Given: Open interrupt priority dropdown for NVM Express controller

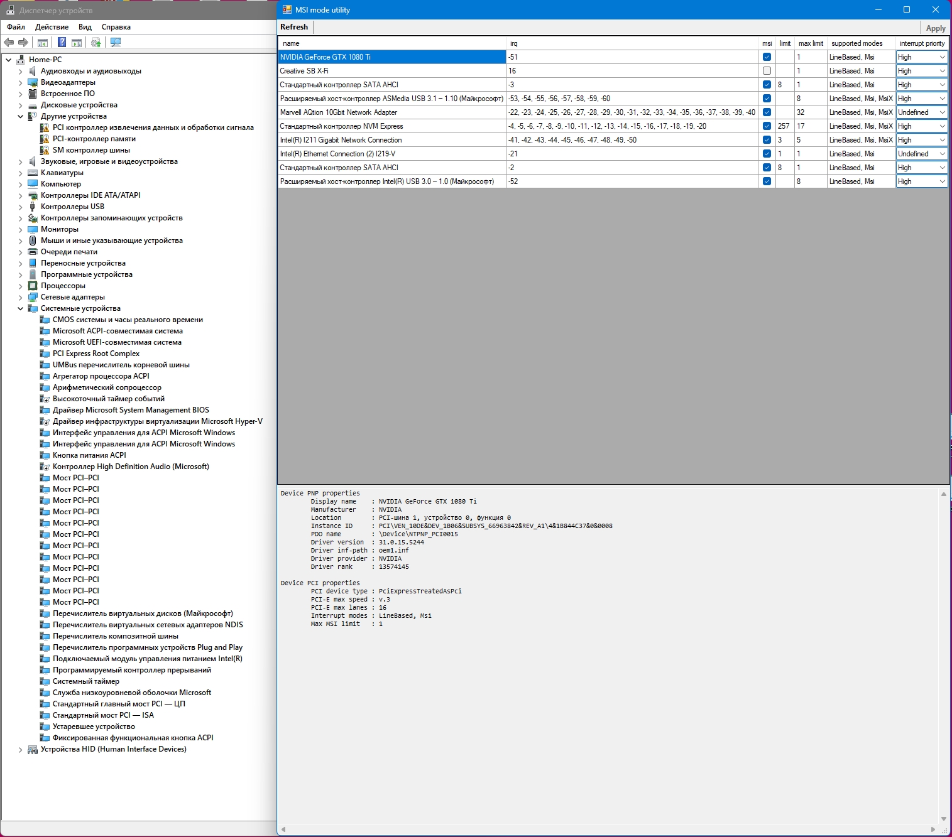Looking at the screenshot, I should click(922, 126).
